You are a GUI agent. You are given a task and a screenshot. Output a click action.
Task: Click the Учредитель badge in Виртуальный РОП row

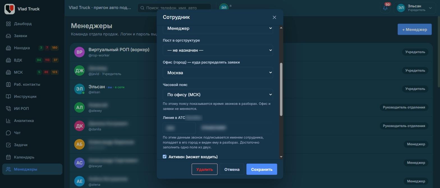point(415,52)
